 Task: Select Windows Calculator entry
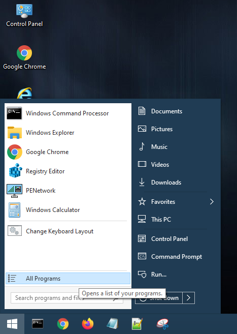(x=53, y=210)
